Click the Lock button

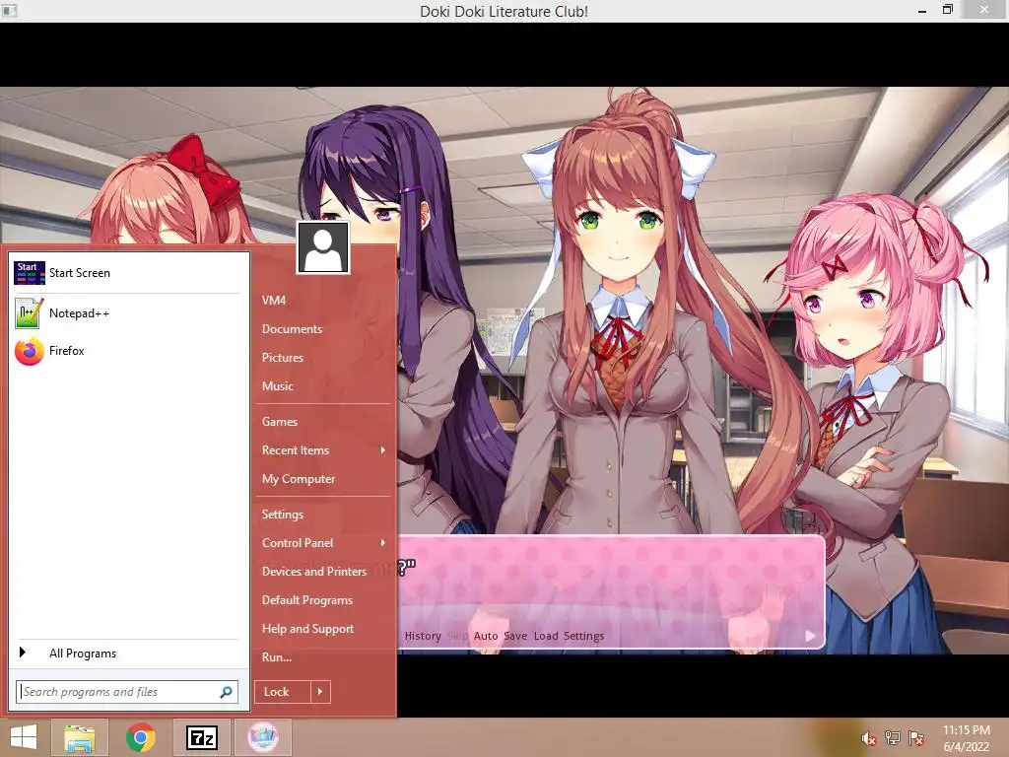(x=283, y=692)
